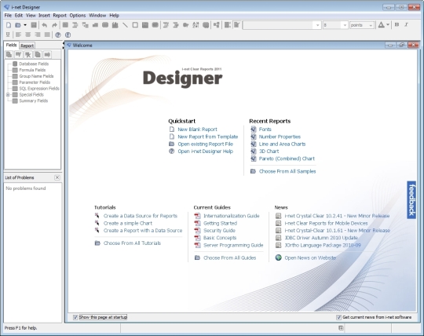Open the Help menu

point(114,16)
